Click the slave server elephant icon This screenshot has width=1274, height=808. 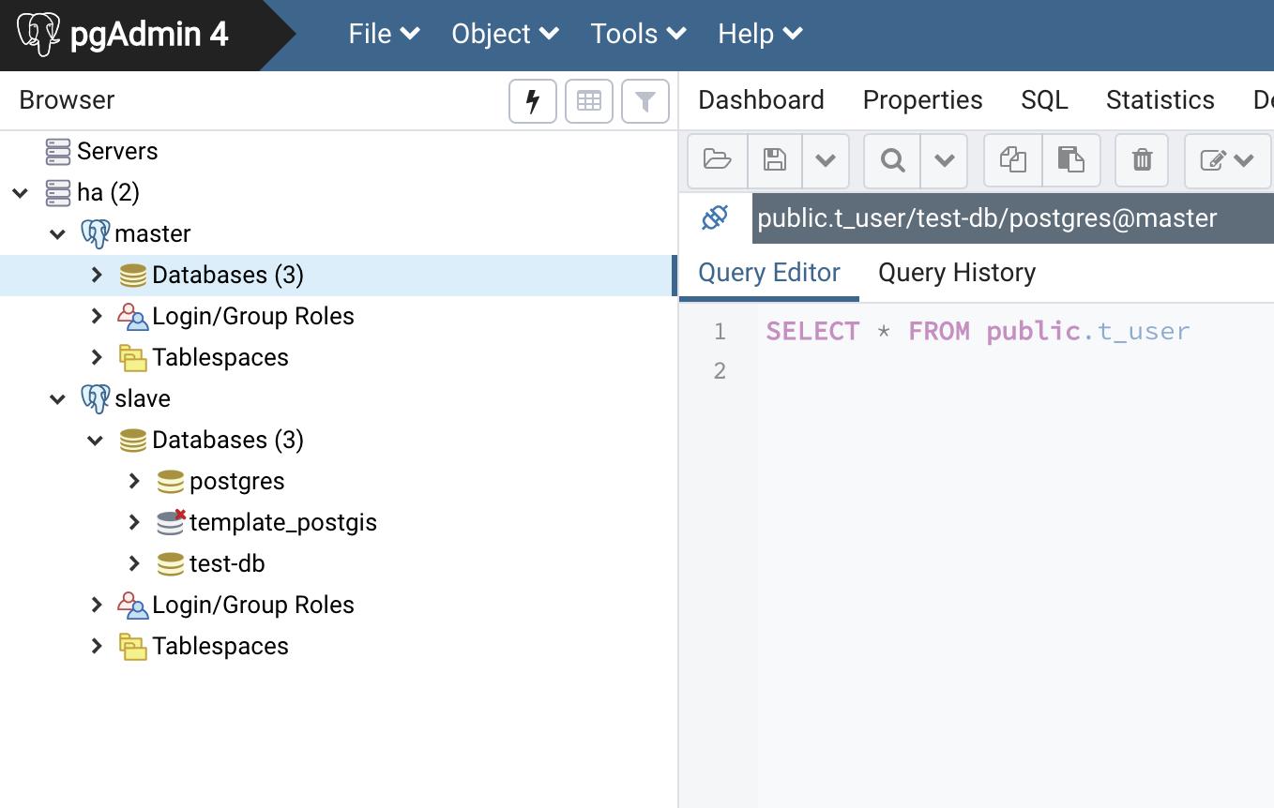(95, 398)
